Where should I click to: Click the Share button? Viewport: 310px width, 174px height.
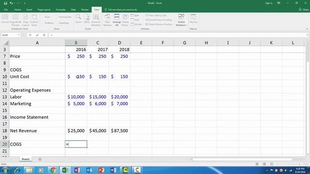304,10
